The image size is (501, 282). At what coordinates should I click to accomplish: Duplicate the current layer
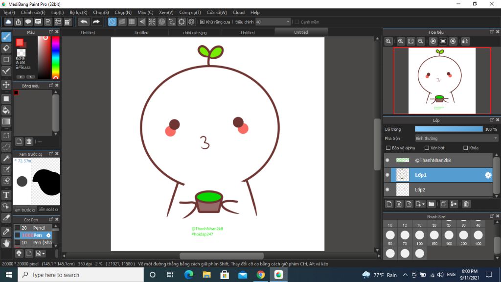[443, 204]
